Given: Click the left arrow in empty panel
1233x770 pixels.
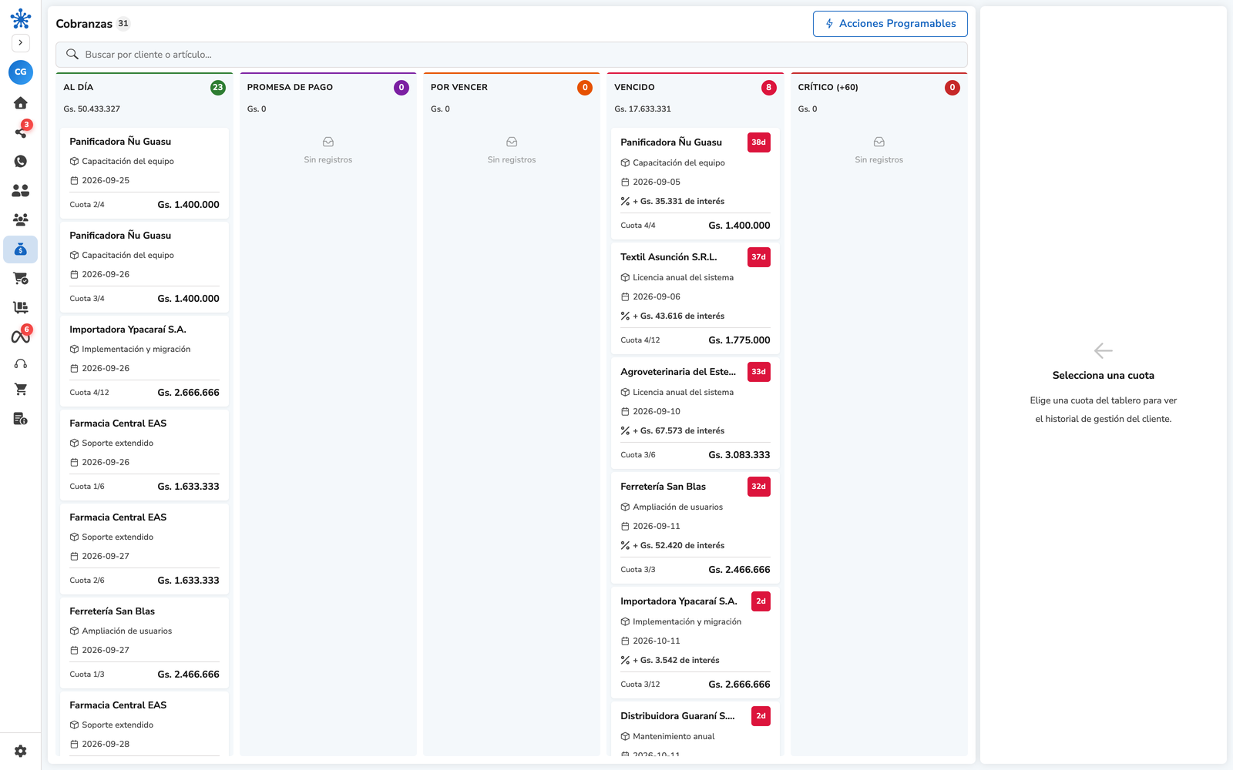Looking at the screenshot, I should coord(1104,351).
